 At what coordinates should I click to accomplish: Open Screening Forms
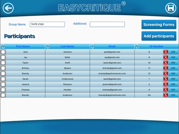pos(159,25)
